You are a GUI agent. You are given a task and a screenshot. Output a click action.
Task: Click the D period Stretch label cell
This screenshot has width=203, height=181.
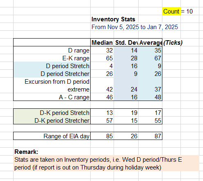pos(52,66)
